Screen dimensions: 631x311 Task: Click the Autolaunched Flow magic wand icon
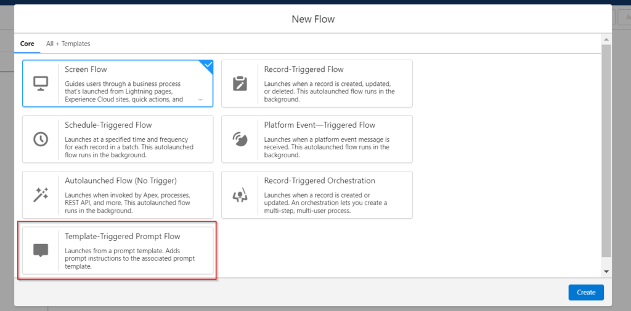pyautogui.click(x=41, y=195)
